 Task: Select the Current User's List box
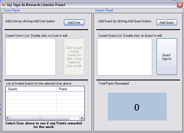[30, 57]
